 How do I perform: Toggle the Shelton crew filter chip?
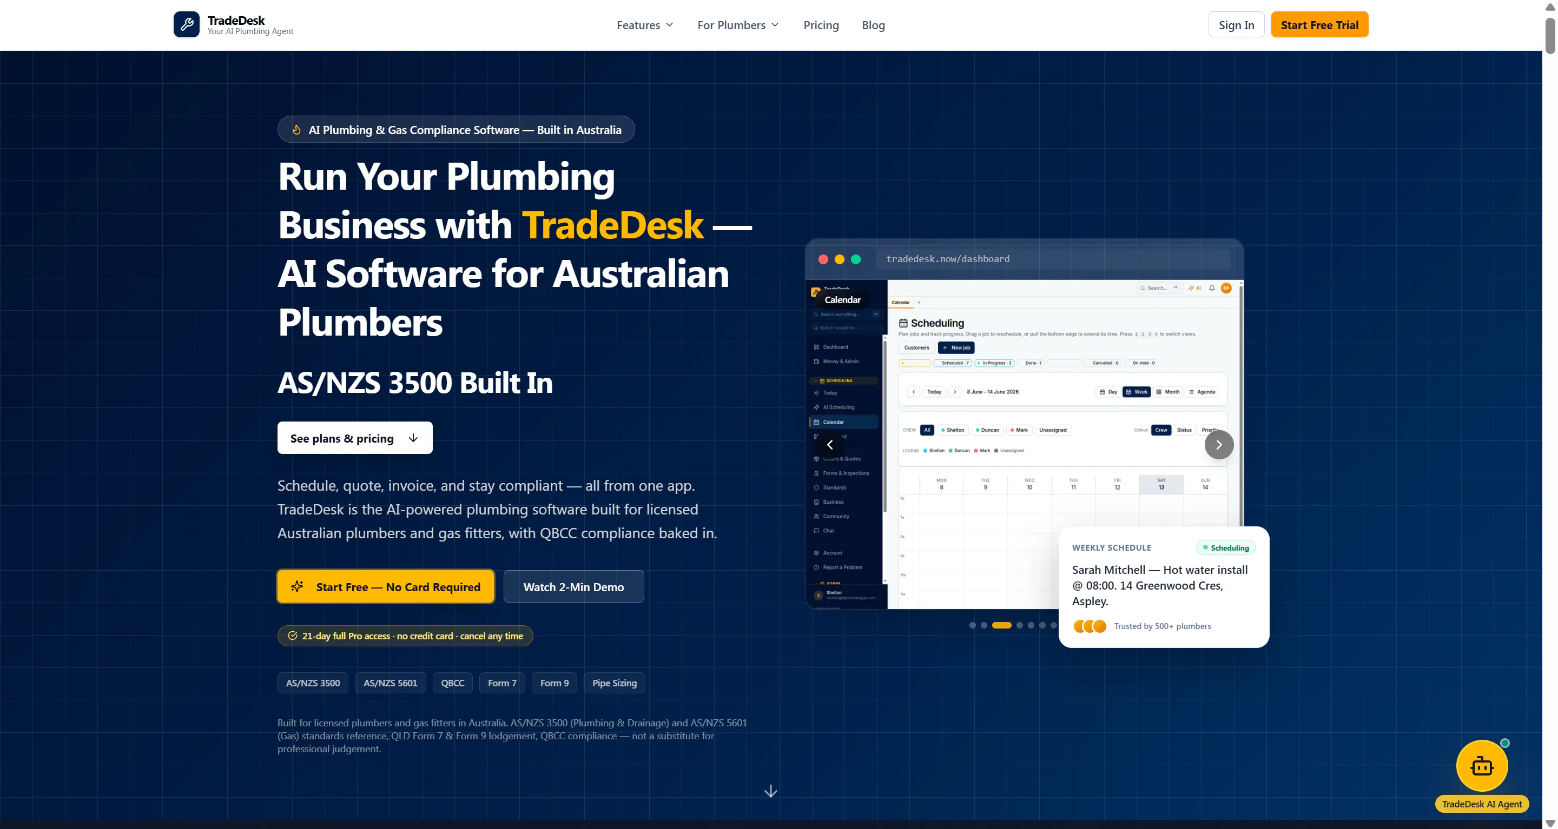(953, 430)
